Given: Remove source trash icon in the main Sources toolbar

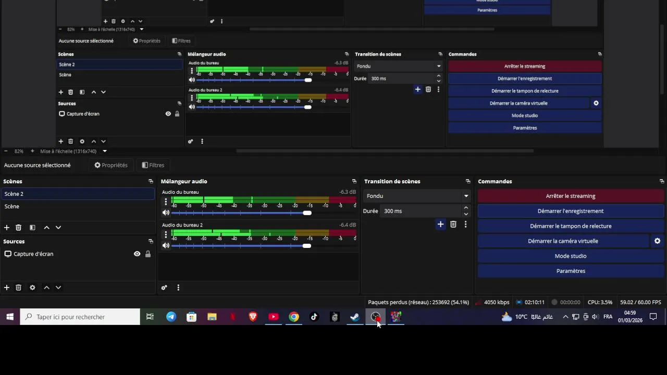Looking at the screenshot, I should pos(18,287).
